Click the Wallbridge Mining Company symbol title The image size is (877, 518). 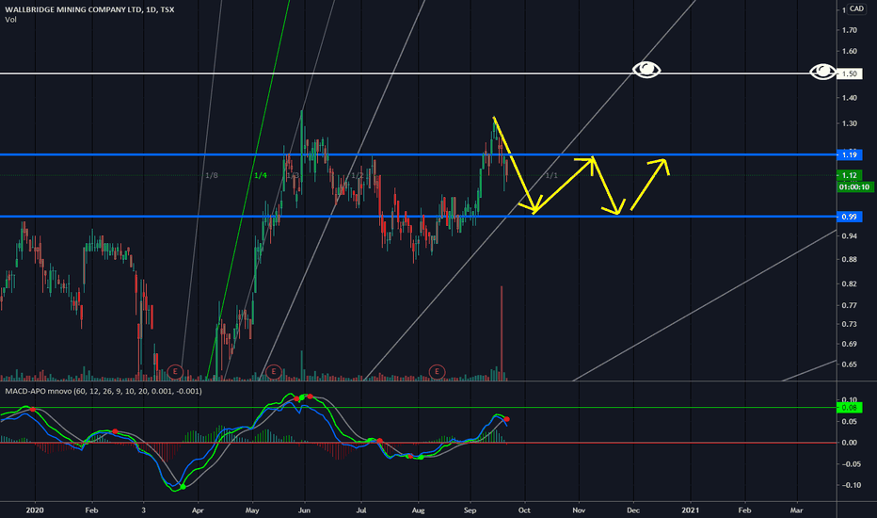click(89, 9)
